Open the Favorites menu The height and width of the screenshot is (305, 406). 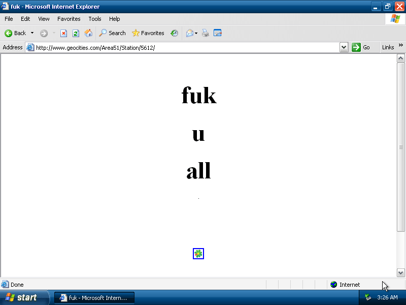(69, 19)
